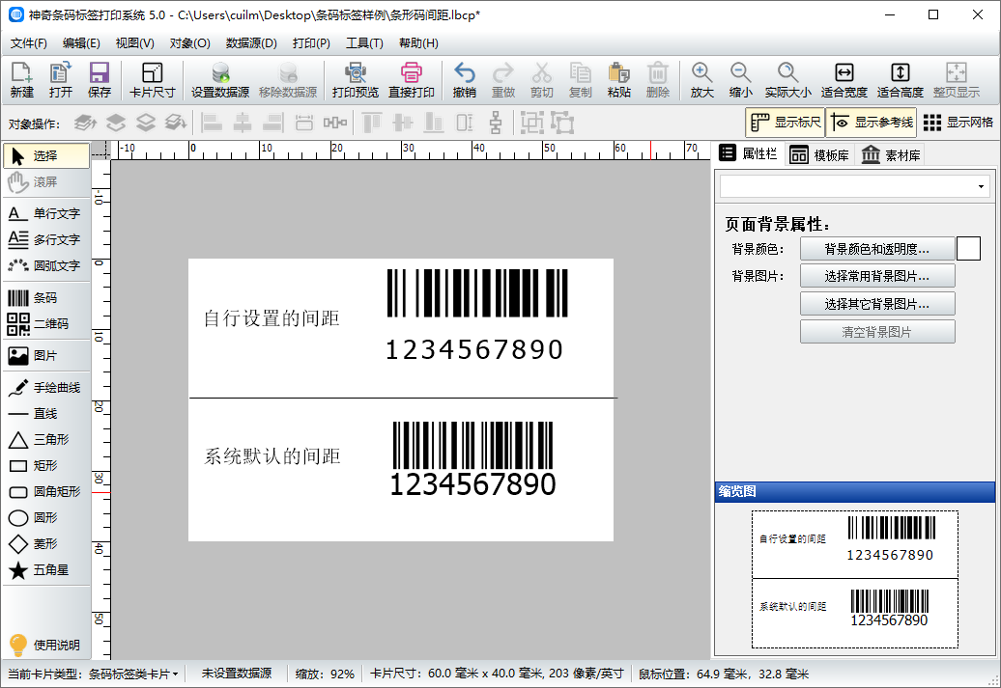Toggle 显示标尺 ruler display
Screen dimensions: 1001x688
tap(786, 123)
